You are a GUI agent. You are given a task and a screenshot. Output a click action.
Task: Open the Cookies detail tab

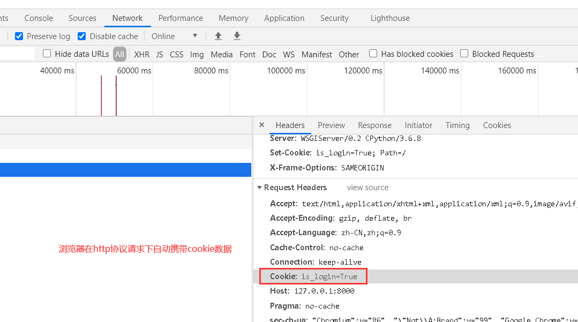click(x=497, y=125)
